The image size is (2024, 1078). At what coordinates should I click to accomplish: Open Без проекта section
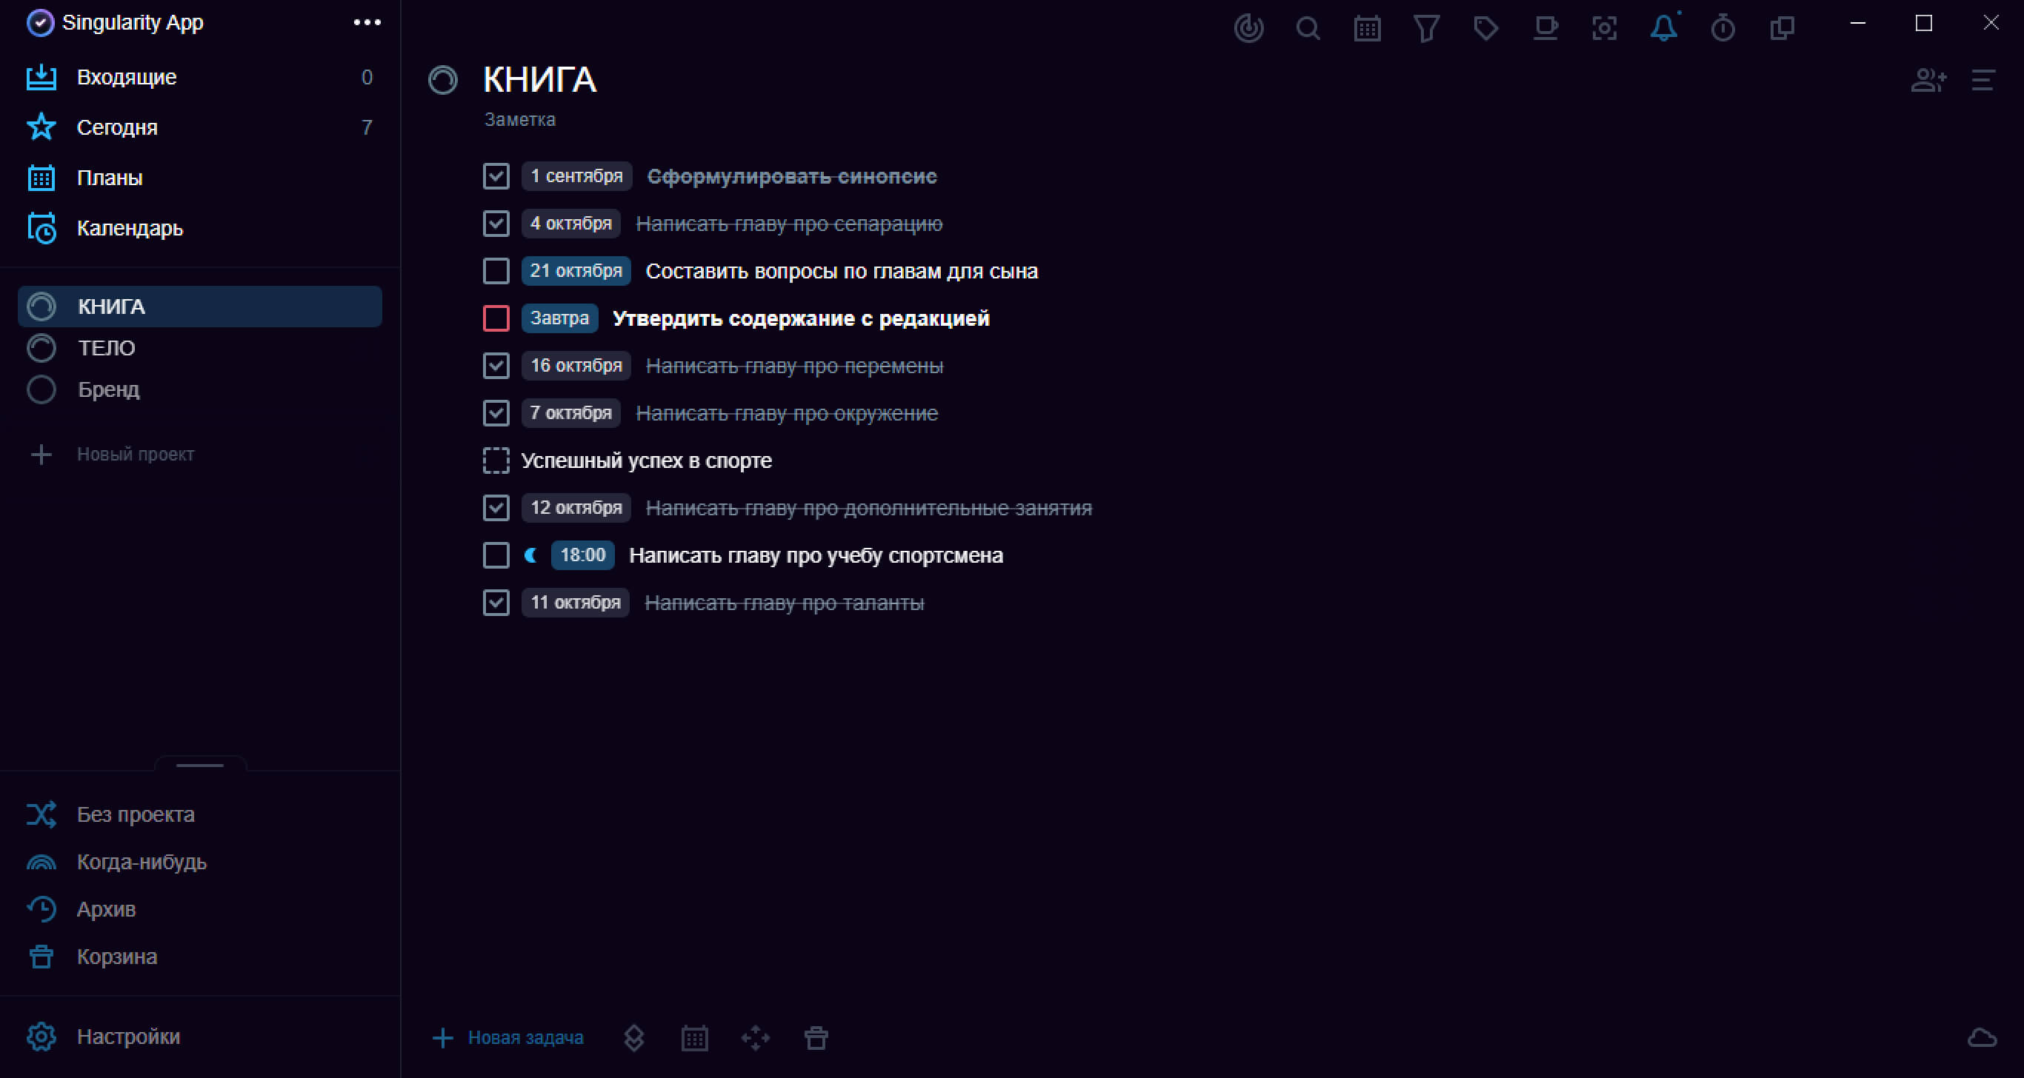click(x=199, y=814)
